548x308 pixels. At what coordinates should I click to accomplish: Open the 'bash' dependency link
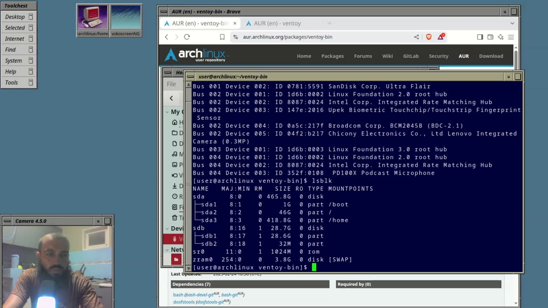178,295
